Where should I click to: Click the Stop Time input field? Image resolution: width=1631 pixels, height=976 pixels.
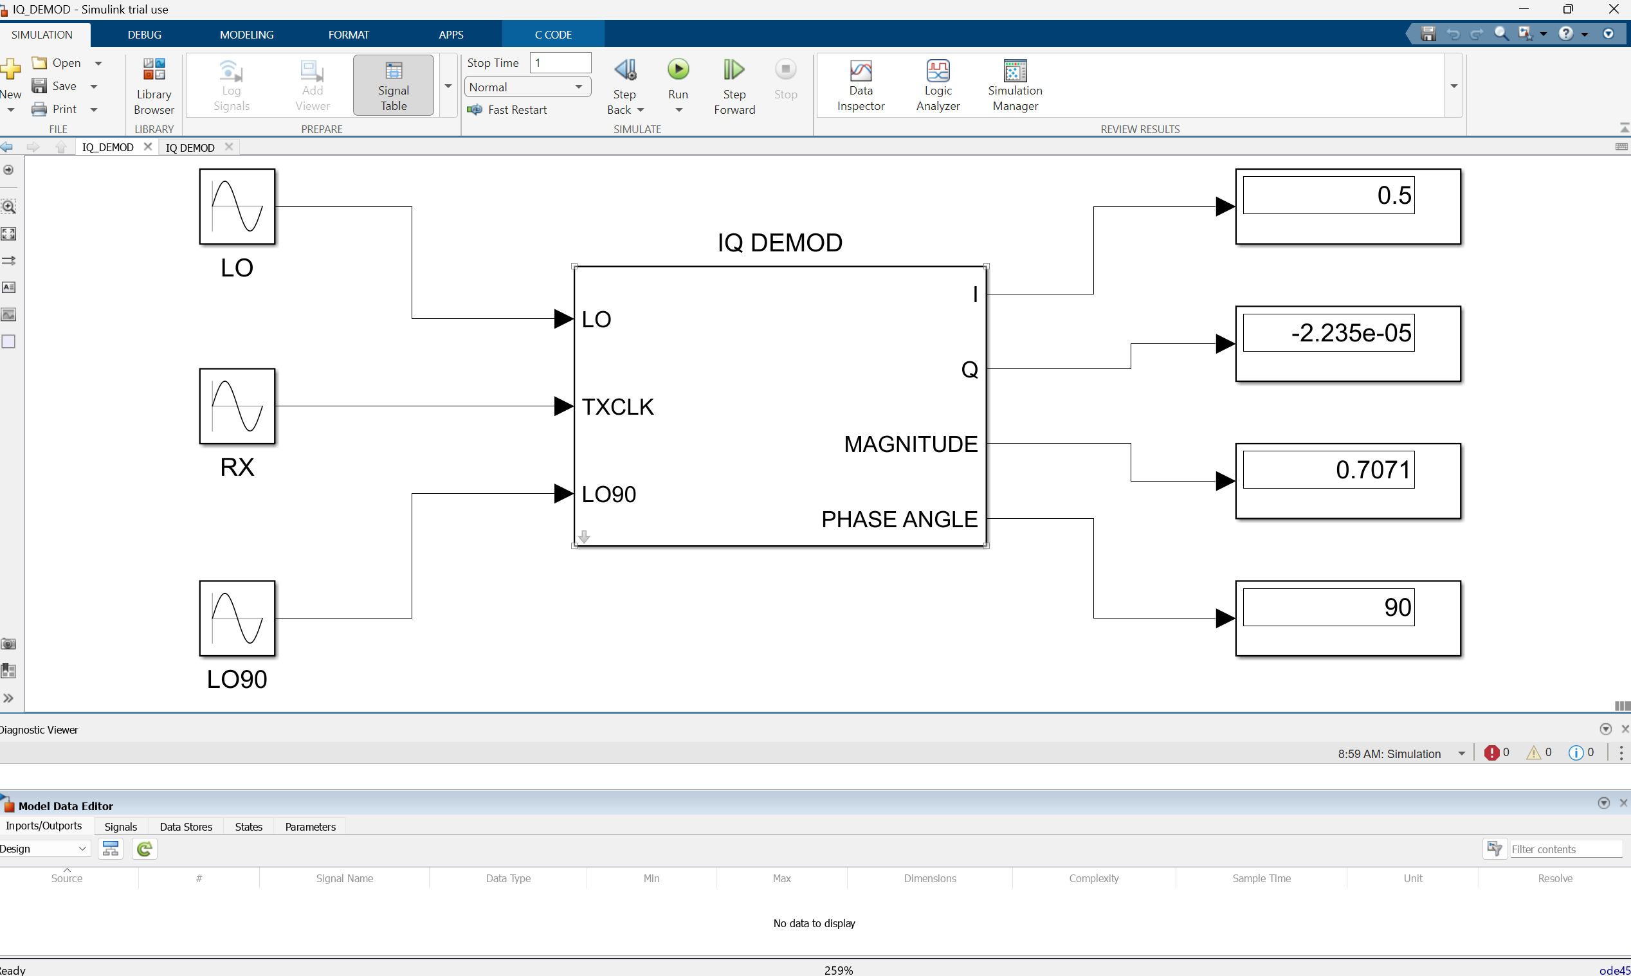560,62
